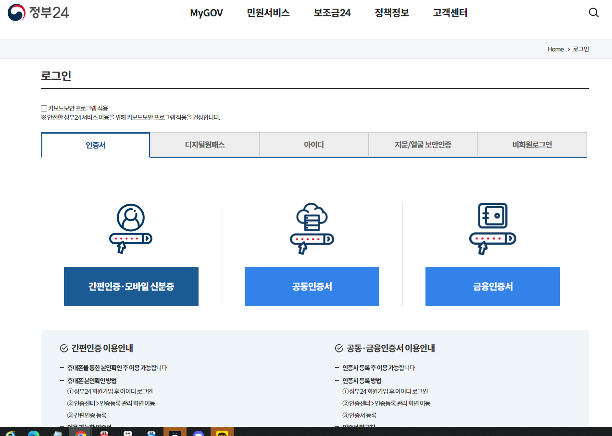
Task: Open the 보조금24 menu
Action: click(x=332, y=13)
